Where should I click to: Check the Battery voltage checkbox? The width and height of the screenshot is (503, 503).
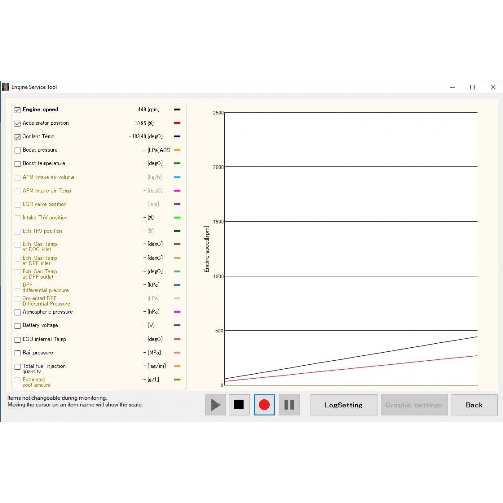[x=17, y=325]
